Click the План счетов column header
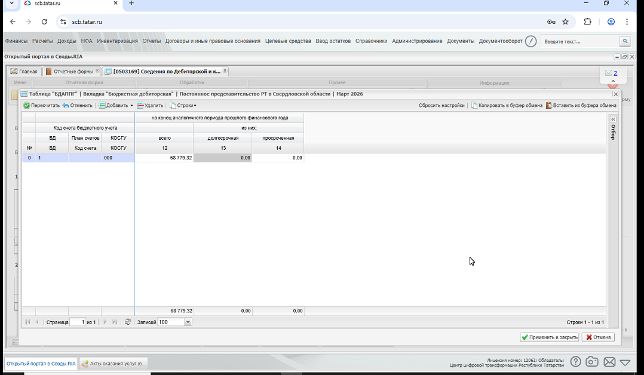The width and height of the screenshot is (644, 375). click(85, 138)
